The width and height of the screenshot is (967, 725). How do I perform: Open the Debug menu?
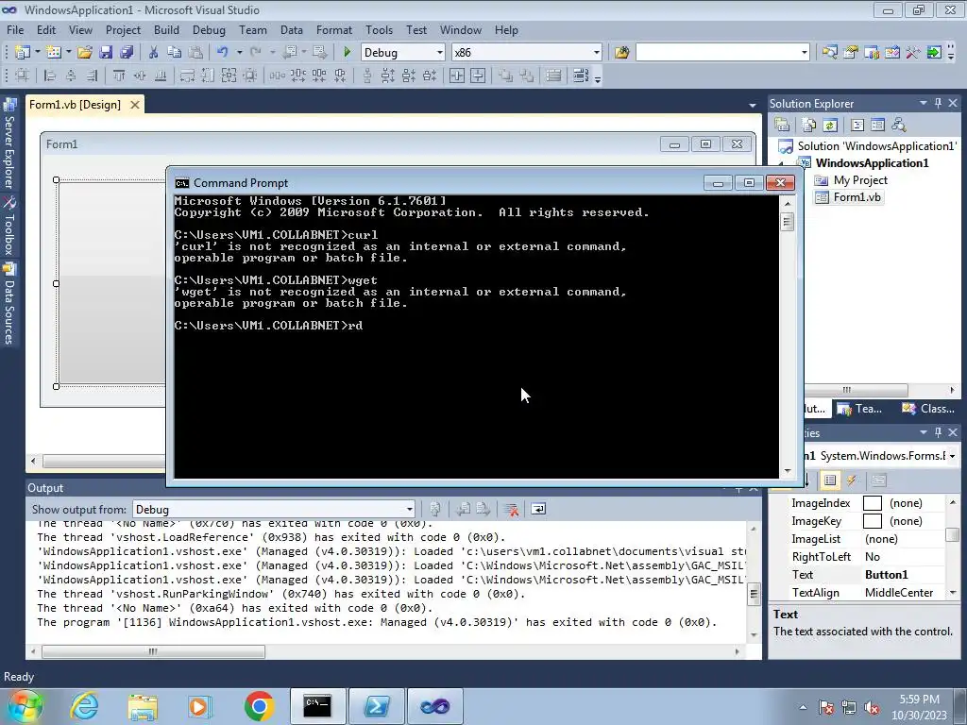[x=209, y=29]
